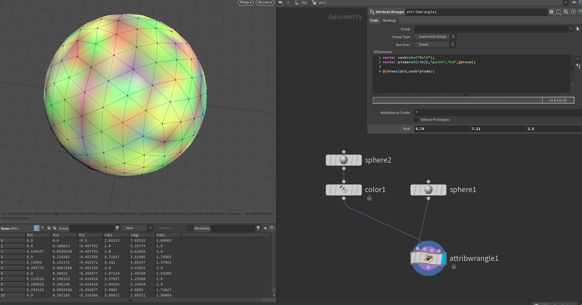Show vertex attributes in spreadsheet
Viewport: 582px width, 305px height.
[x=42, y=228]
